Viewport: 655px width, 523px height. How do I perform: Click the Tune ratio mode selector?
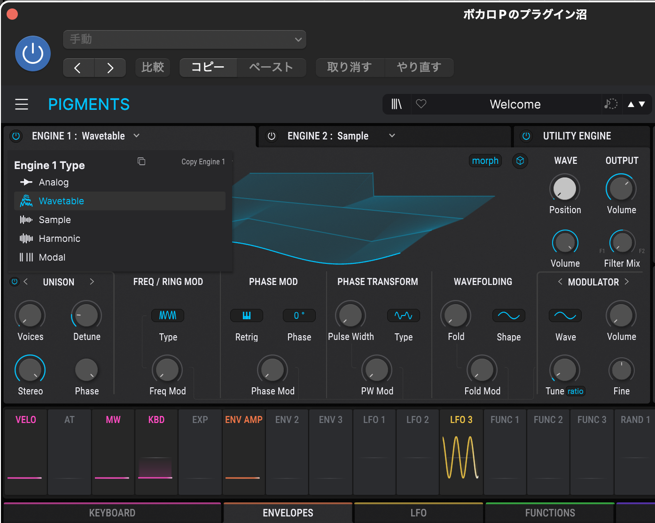coord(576,391)
